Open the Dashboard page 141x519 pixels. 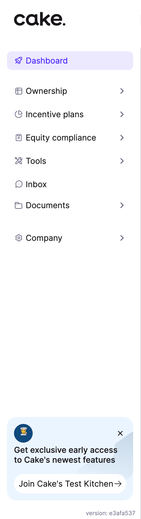(x=70, y=61)
